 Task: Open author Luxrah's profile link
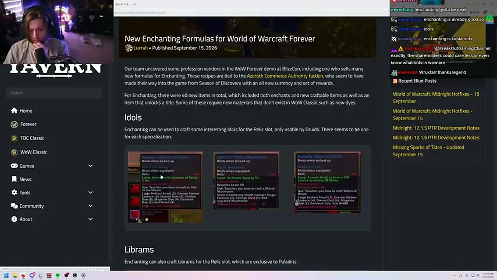[141, 48]
